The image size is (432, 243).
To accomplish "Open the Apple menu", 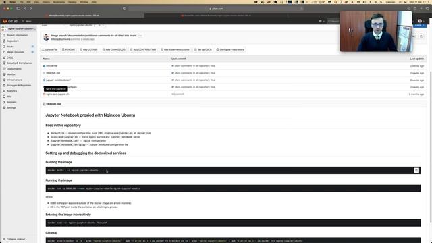I will tap(5, 2).
